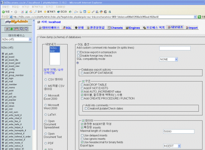Viewport: 205px width, 150px height.
Task: Uncheck Add AUTO_INCREMENT value
Action: click(82, 92)
